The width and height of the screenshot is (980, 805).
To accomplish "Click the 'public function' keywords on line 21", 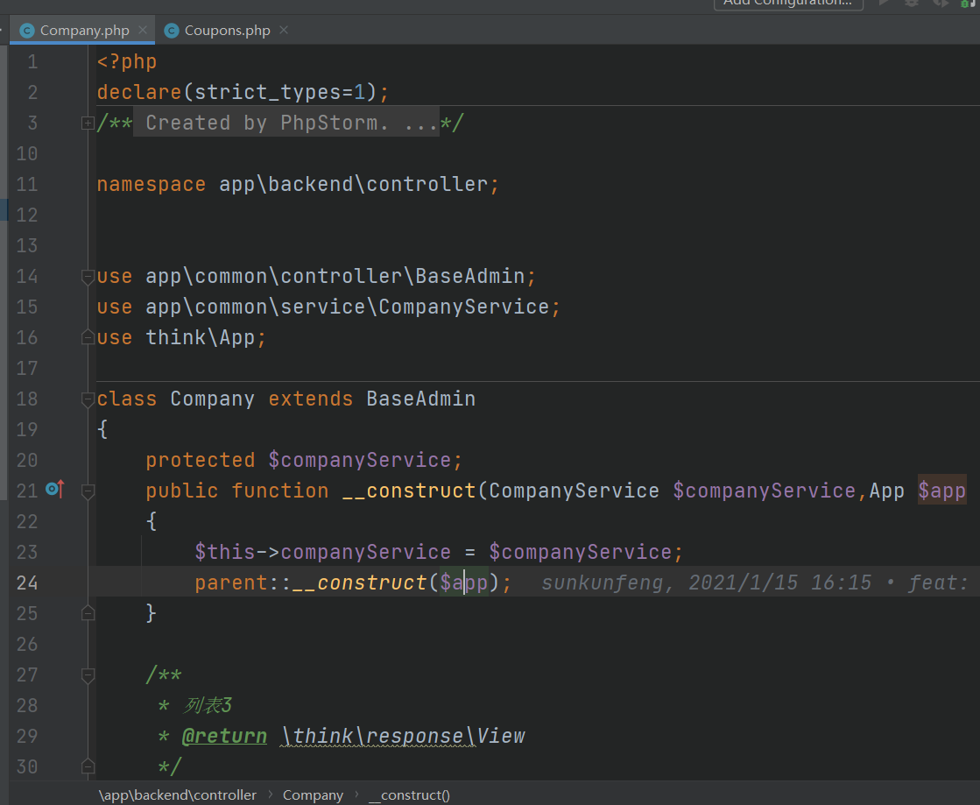I will (236, 491).
